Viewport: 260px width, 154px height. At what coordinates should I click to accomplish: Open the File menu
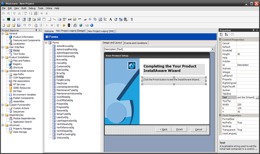tap(4, 8)
